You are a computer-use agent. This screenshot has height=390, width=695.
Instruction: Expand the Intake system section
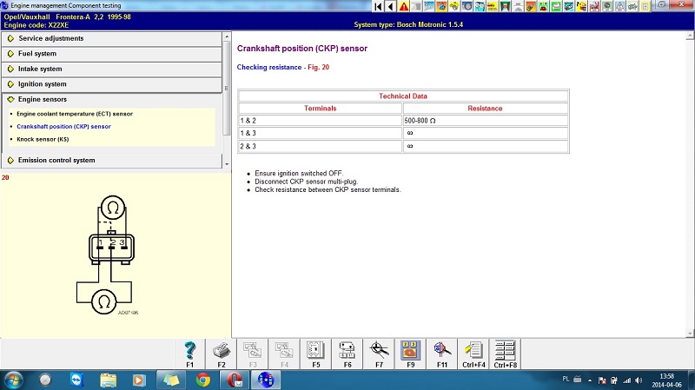pyautogui.click(x=40, y=69)
